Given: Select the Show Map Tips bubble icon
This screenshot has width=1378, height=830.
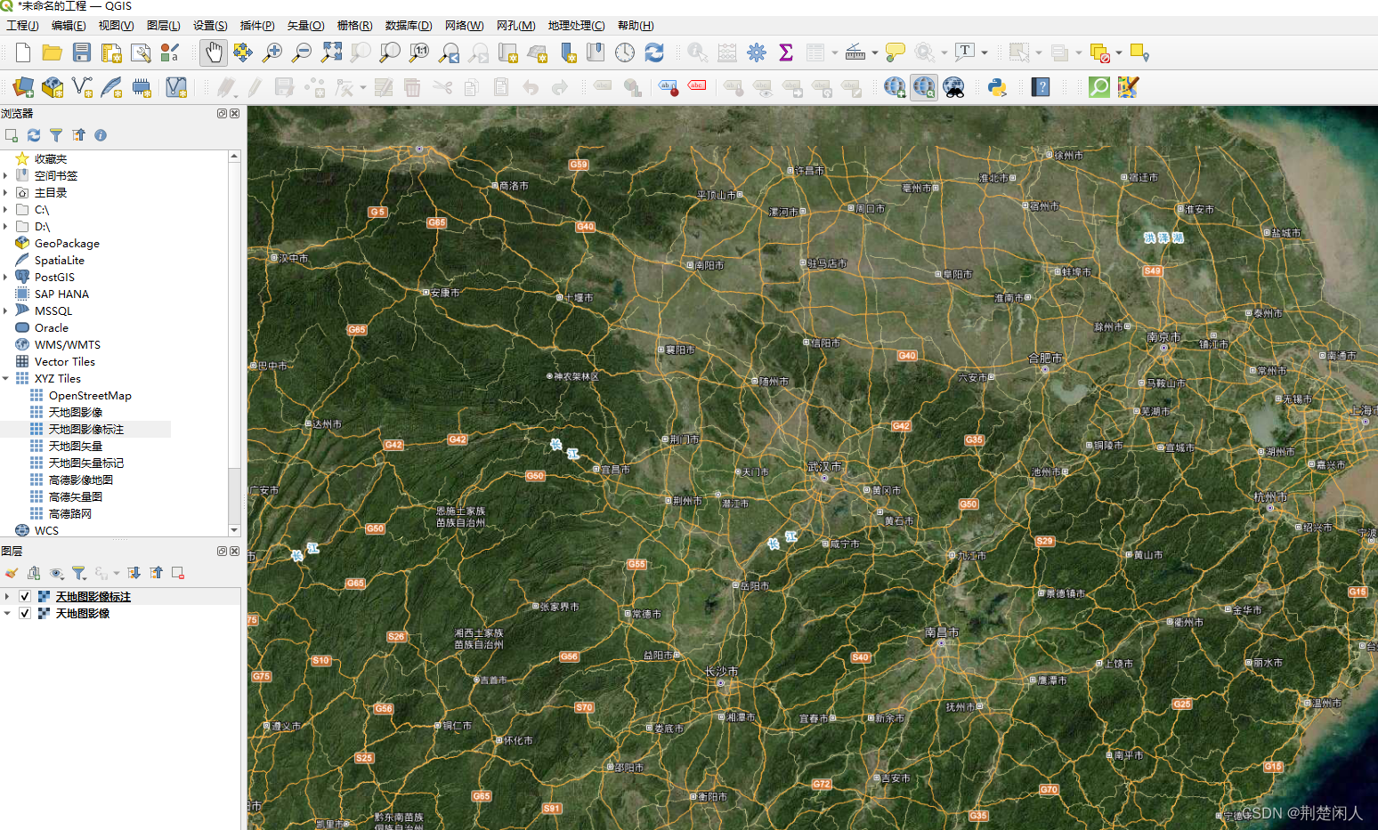Looking at the screenshot, I should click(895, 53).
